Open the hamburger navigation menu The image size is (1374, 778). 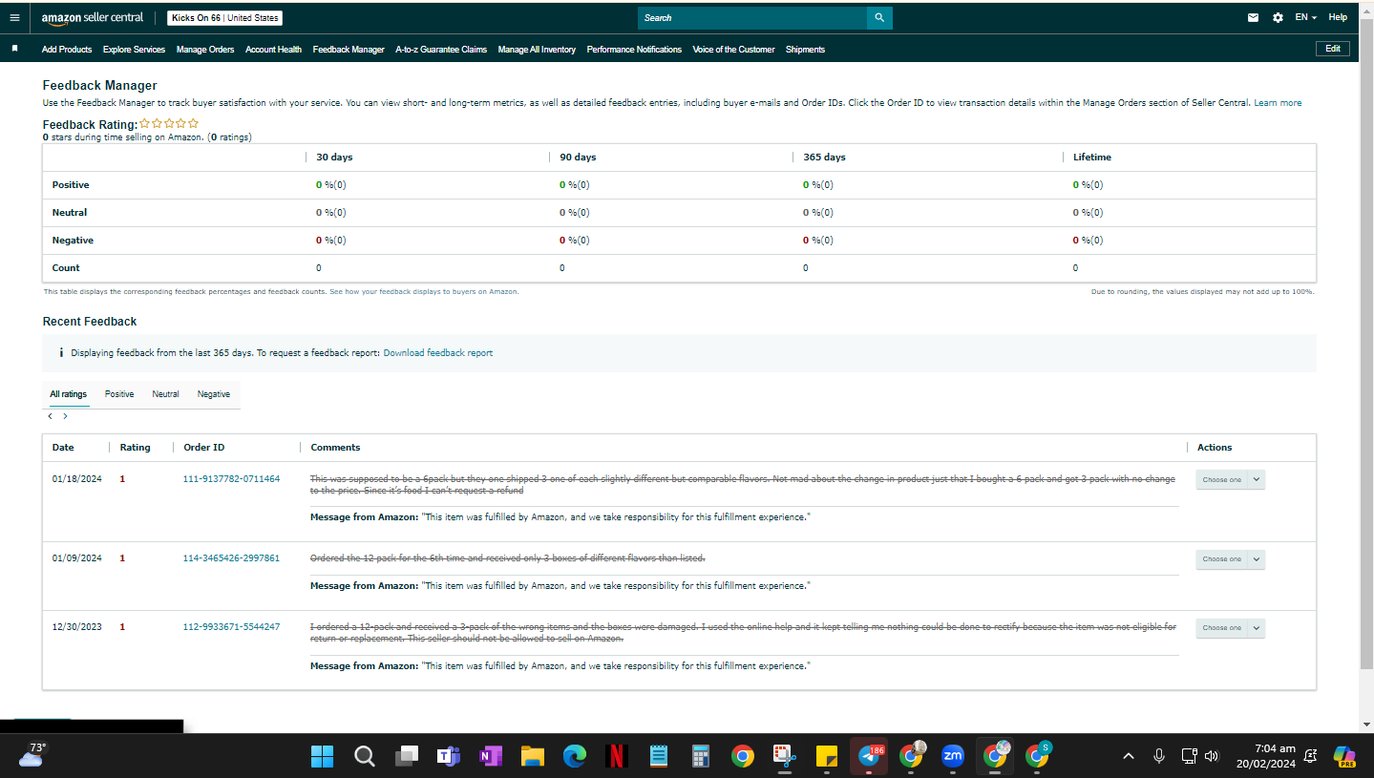pyautogui.click(x=14, y=17)
